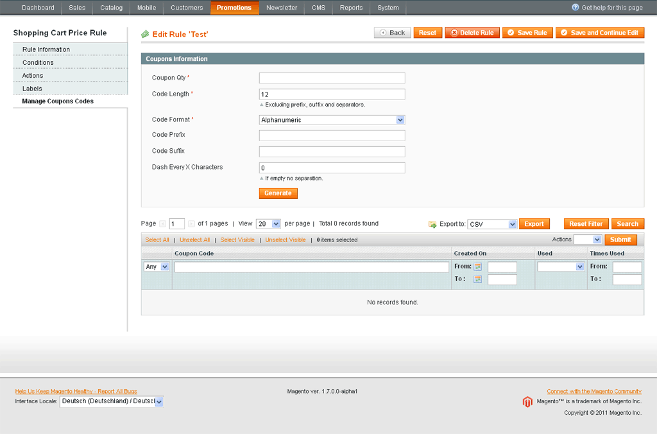This screenshot has height=434, width=657.
Task: Open the Code Format dropdown
Action: (x=332, y=120)
